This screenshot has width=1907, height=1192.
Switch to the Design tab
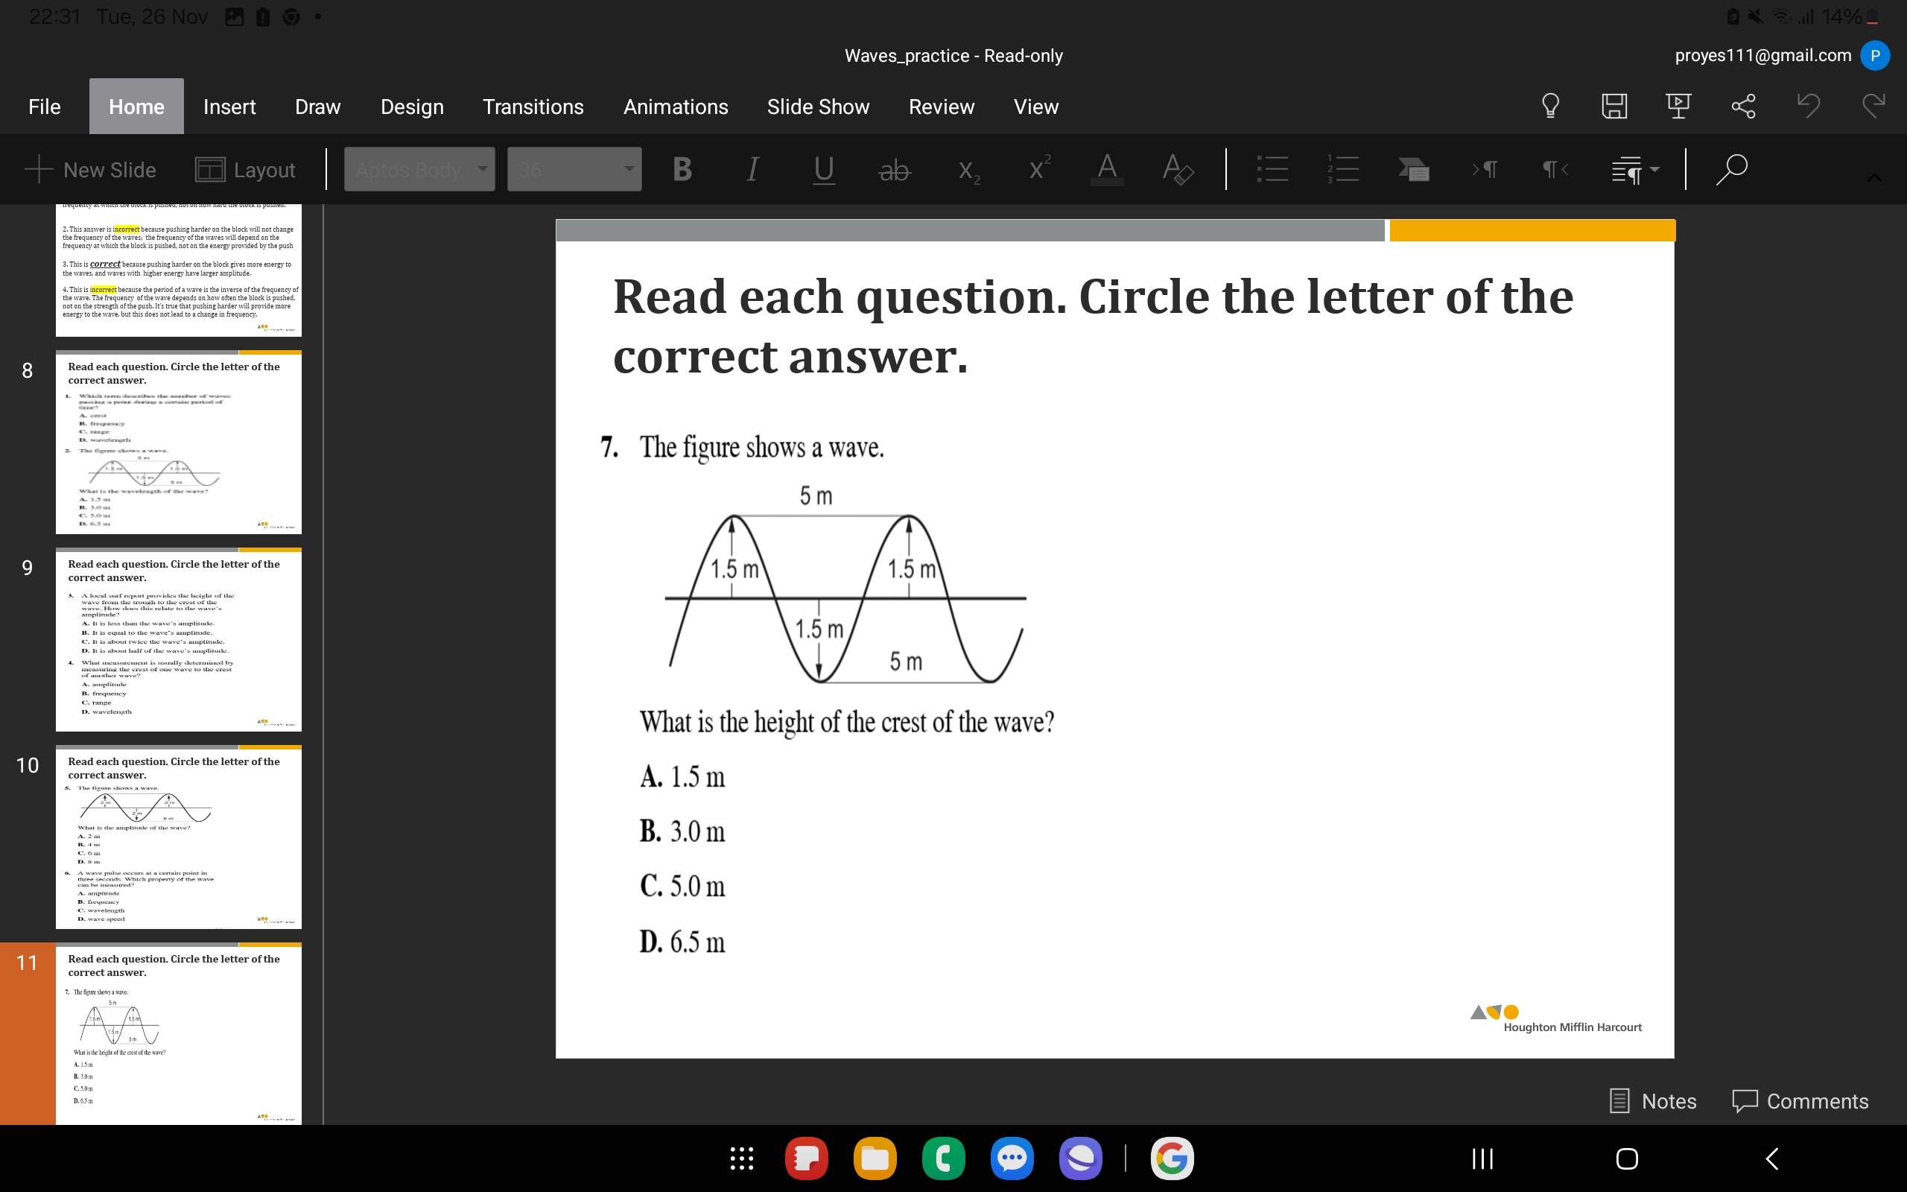412,107
